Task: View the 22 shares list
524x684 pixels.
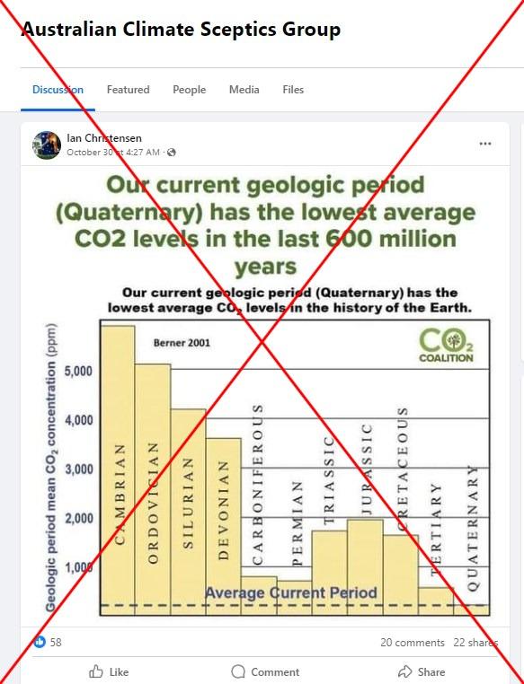Action: click(x=475, y=642)
